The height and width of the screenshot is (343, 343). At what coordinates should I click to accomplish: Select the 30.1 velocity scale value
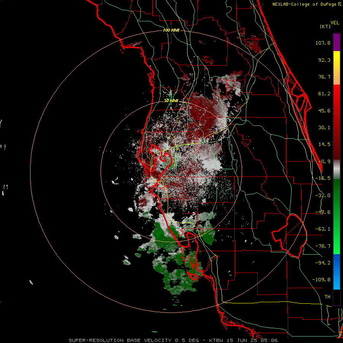click(324, 128)
